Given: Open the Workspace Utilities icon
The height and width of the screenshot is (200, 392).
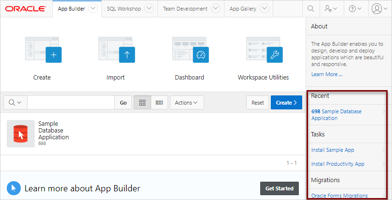Looking at the screenshot, I should point(264,50).
